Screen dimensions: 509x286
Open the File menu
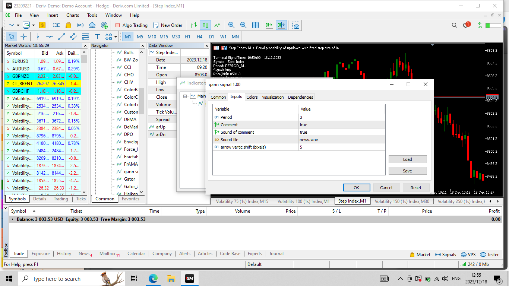pos(18,15)
